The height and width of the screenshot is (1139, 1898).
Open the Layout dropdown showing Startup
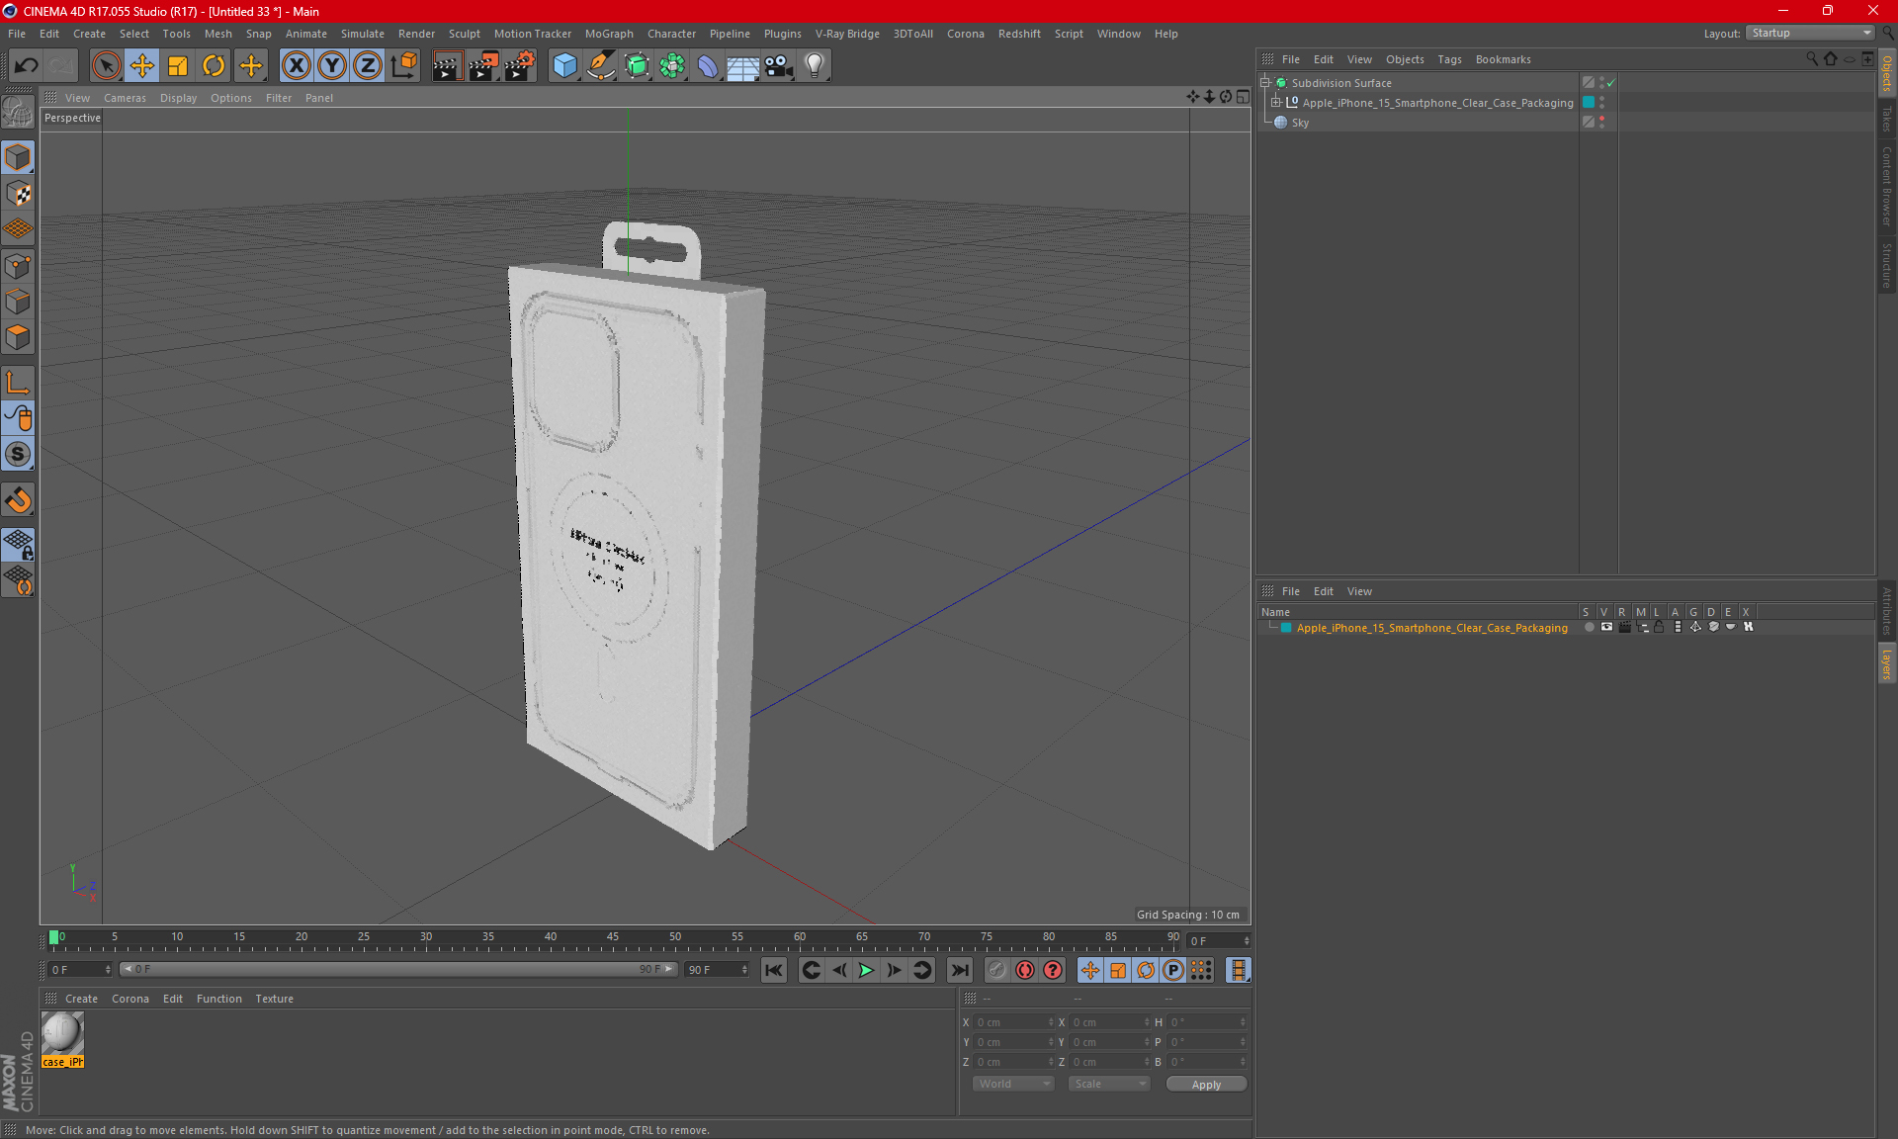1811,33
